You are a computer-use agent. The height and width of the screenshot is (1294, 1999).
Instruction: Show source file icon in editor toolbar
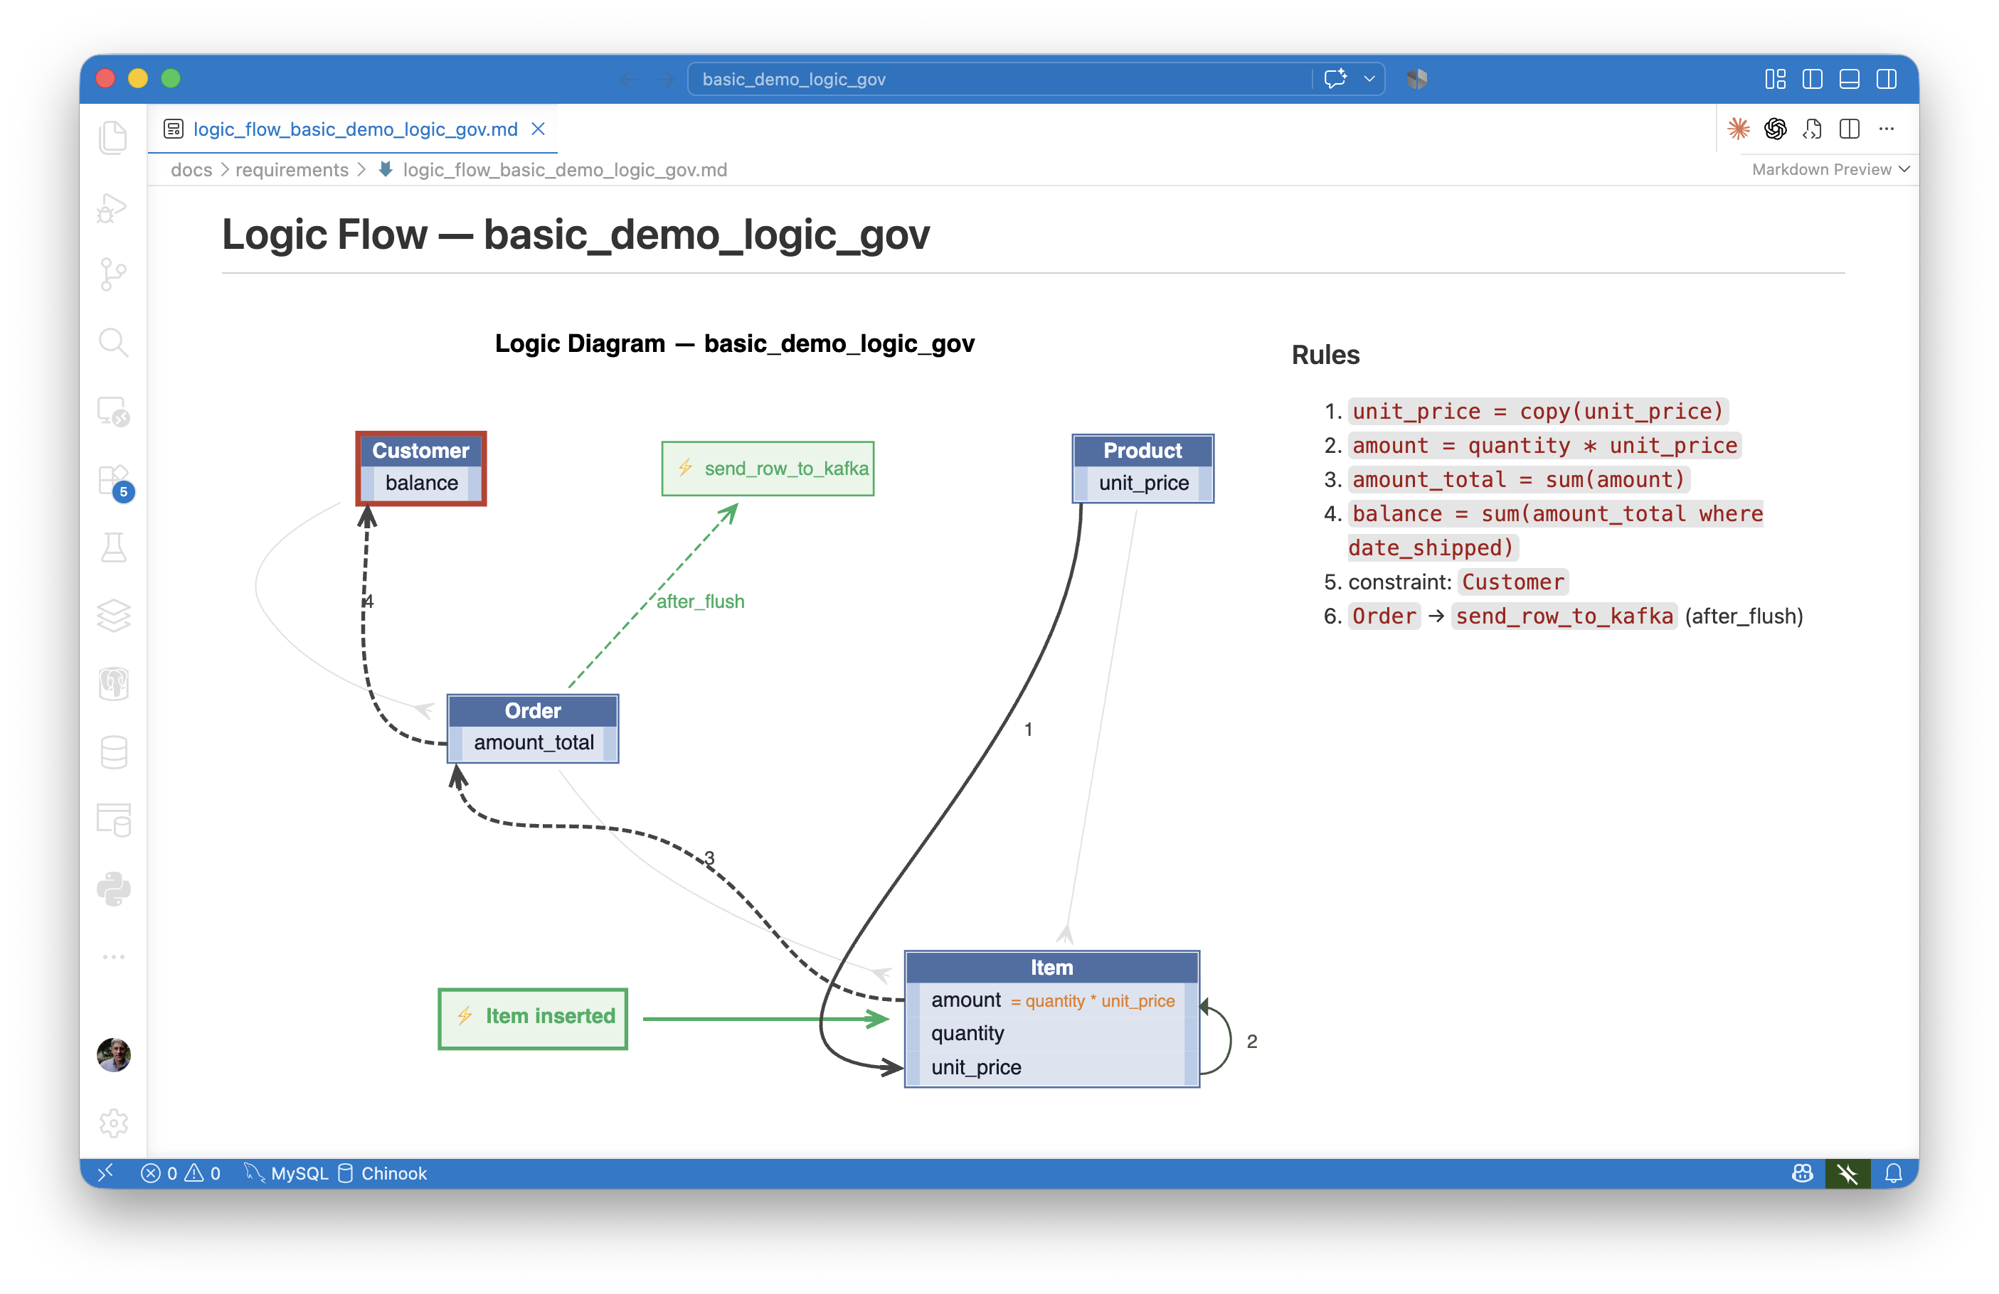tap(1813, 129)
